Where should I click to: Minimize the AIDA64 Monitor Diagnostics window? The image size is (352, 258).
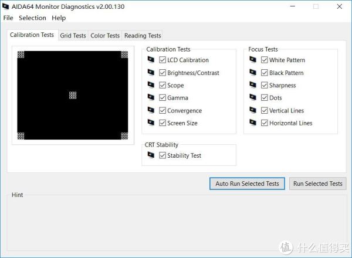pos(293,6)
